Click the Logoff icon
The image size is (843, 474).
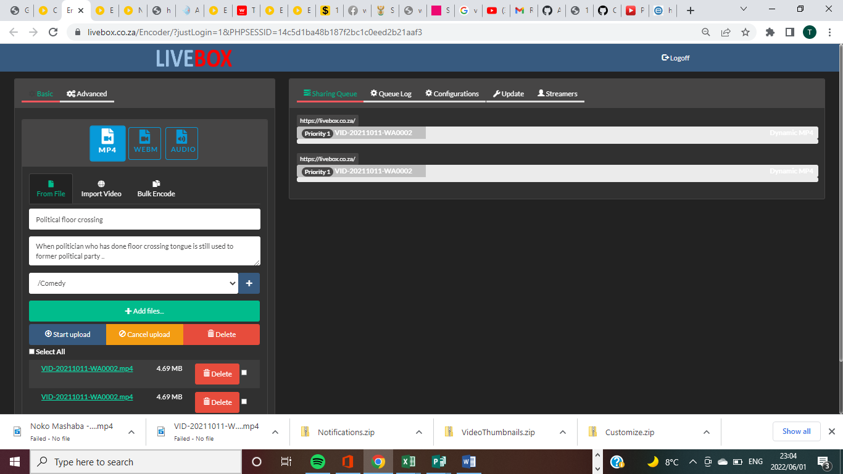click(x=665, y=57)
